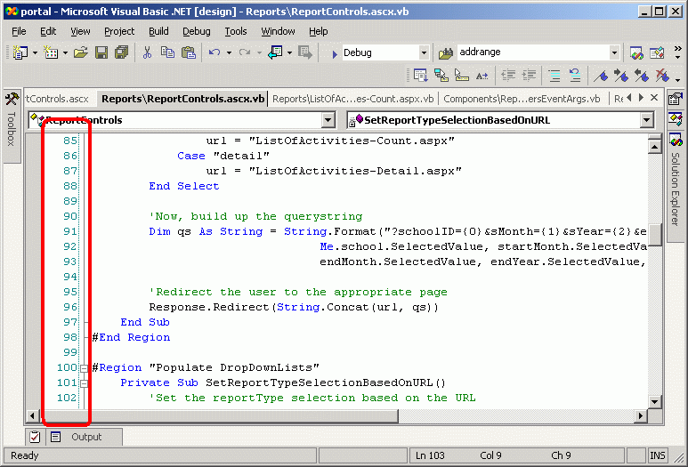Collapse the Populate DropDownLists region
The image size is (688, 467).
[x=85, y=367]
